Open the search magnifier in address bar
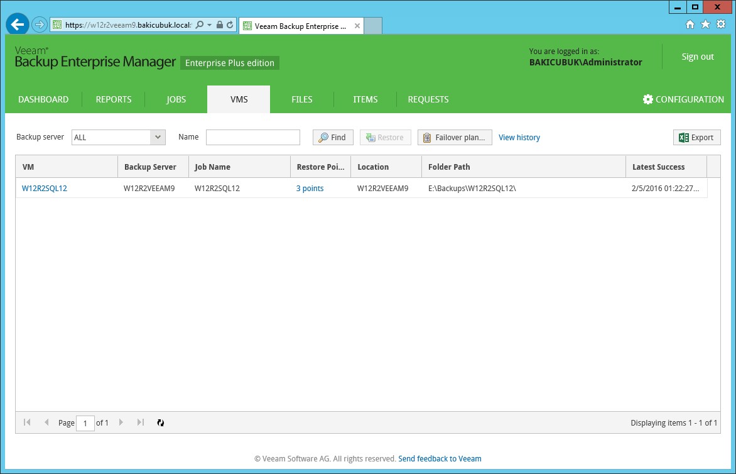Image resolution: width=736 pixels, height=474 pixels. click(200, 25)
